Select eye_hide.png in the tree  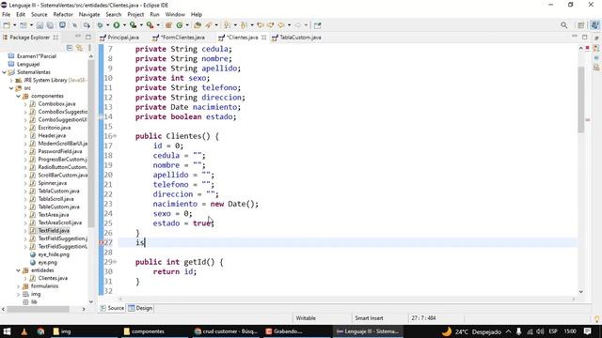(x=54, y=254)
